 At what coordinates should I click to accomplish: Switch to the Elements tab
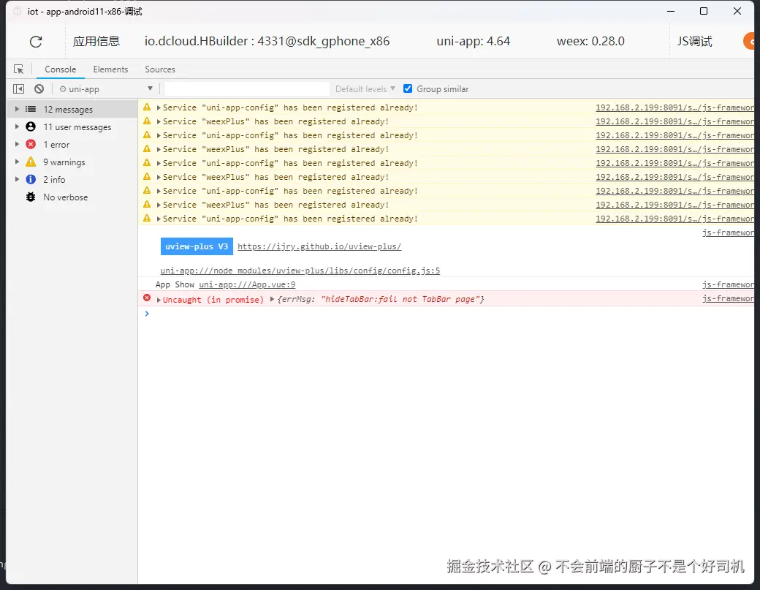[x=110, y=69]
